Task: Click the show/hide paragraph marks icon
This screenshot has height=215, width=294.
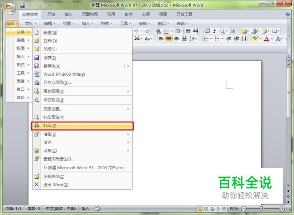Action: pos(215,31)
